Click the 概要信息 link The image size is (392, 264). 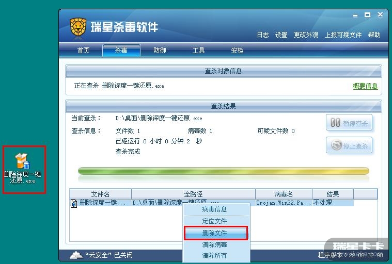[x=365, y=86]
